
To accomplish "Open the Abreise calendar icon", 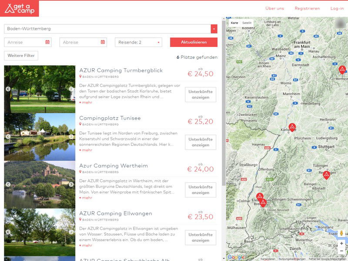I will tap(103, 42).
